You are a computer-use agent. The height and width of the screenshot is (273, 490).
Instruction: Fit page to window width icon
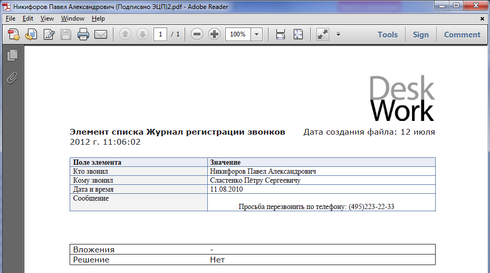(x=280, y=34)
